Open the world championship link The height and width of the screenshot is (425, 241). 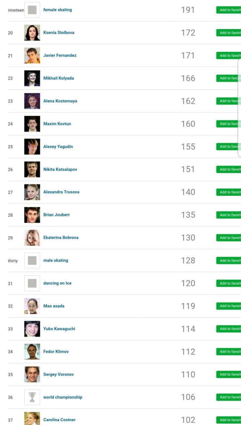point(63,397)
